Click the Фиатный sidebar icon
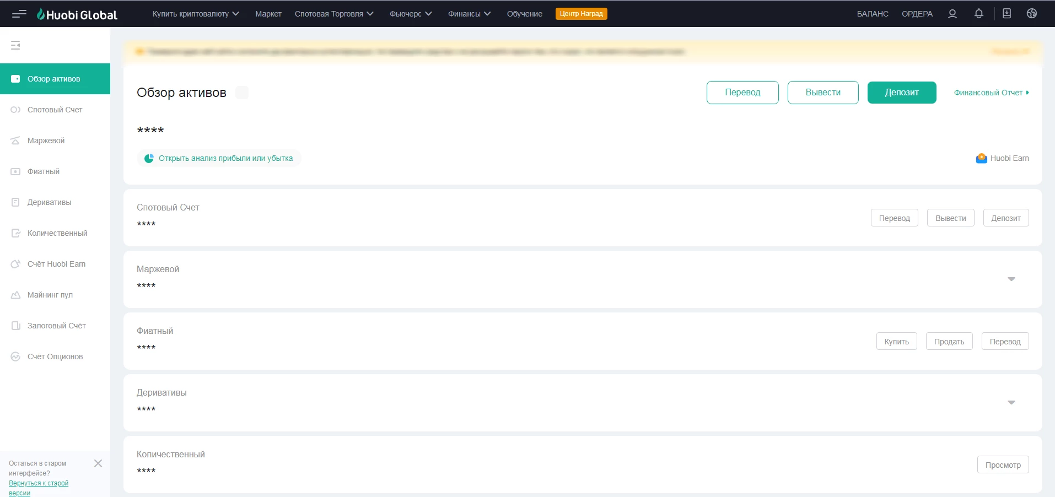Image resolution: width=1055 pixels, height=497 pixels. (x=15, y=171)
